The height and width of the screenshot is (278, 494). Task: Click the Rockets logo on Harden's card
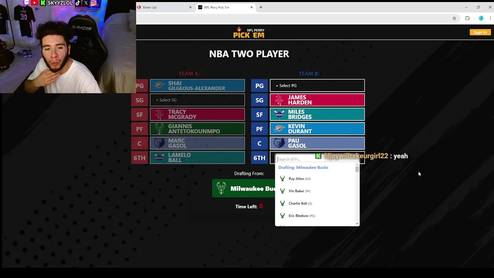279,100
